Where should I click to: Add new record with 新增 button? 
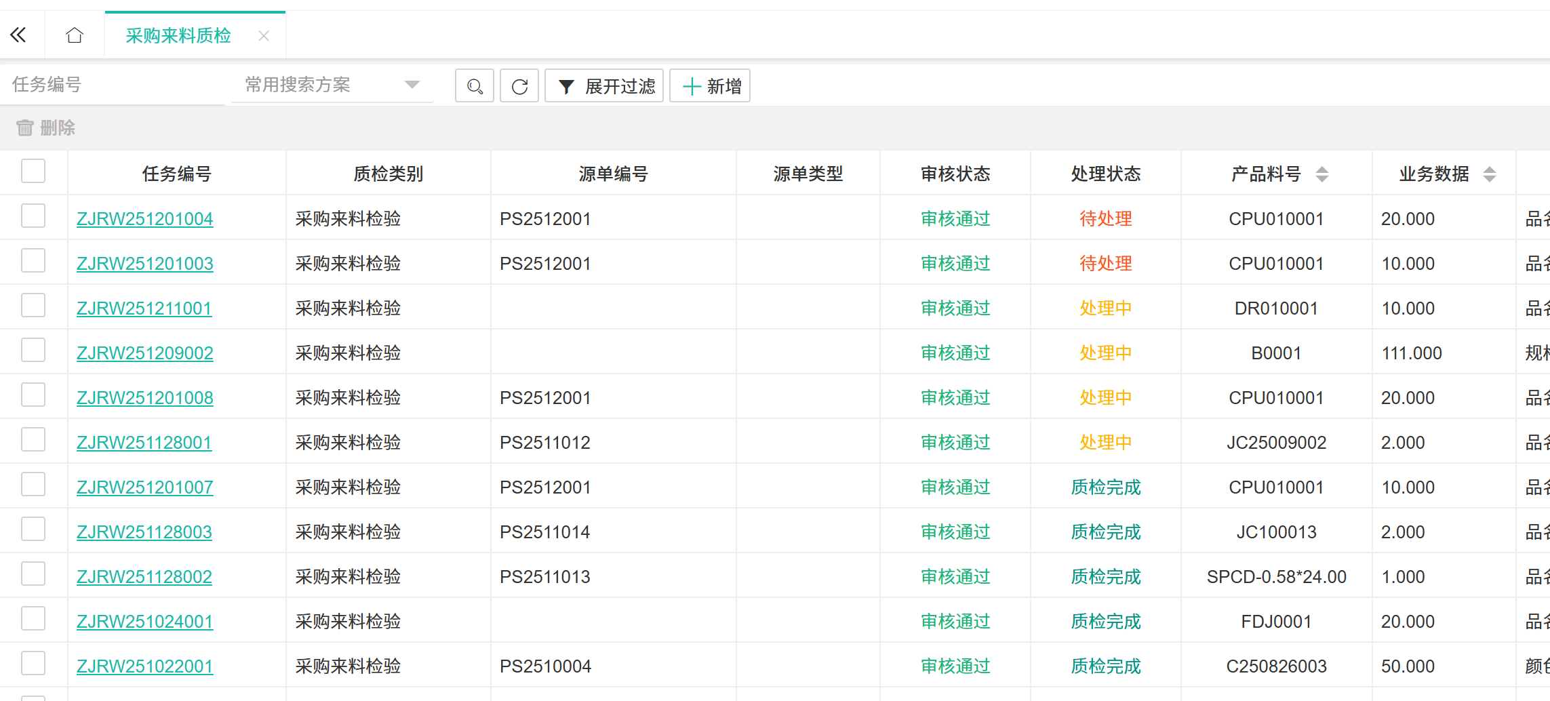click(x=711, y=86)
